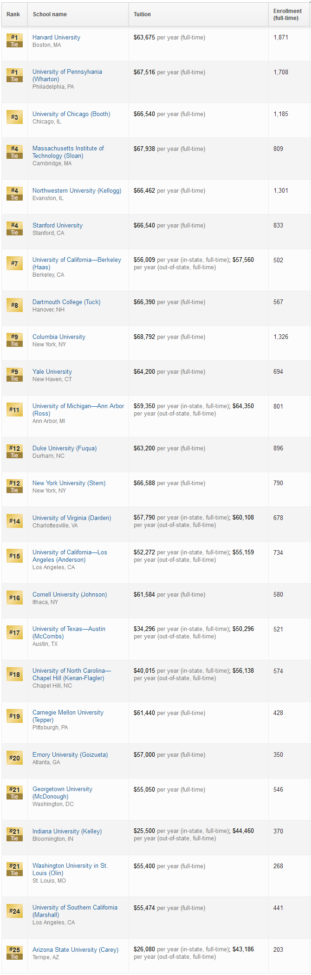Click New York University (Stern) link
Viewport: 311px width, 975px height.
pyautogui.click(x=69, y=483)
